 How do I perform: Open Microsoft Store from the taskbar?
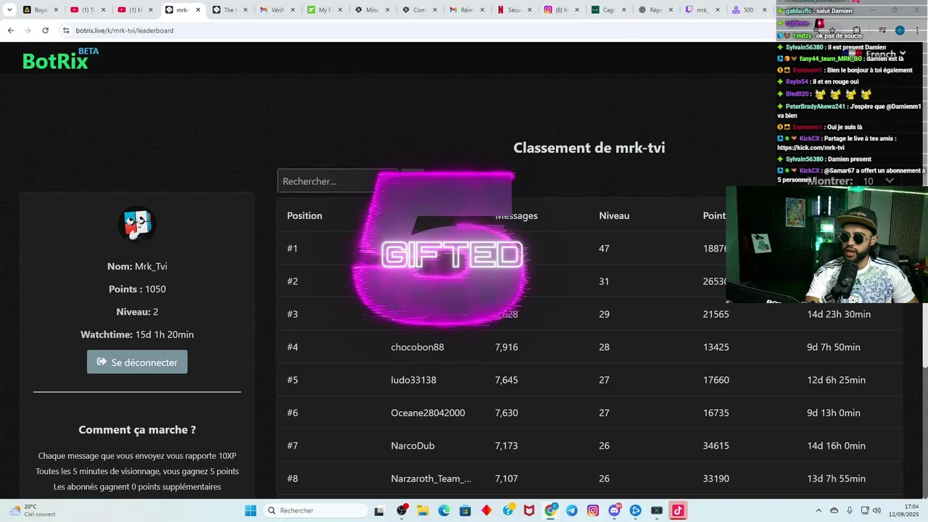[465, 510]
